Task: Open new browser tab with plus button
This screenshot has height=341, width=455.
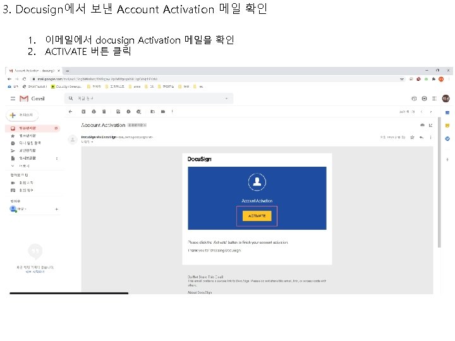Action: pos(68,71)
